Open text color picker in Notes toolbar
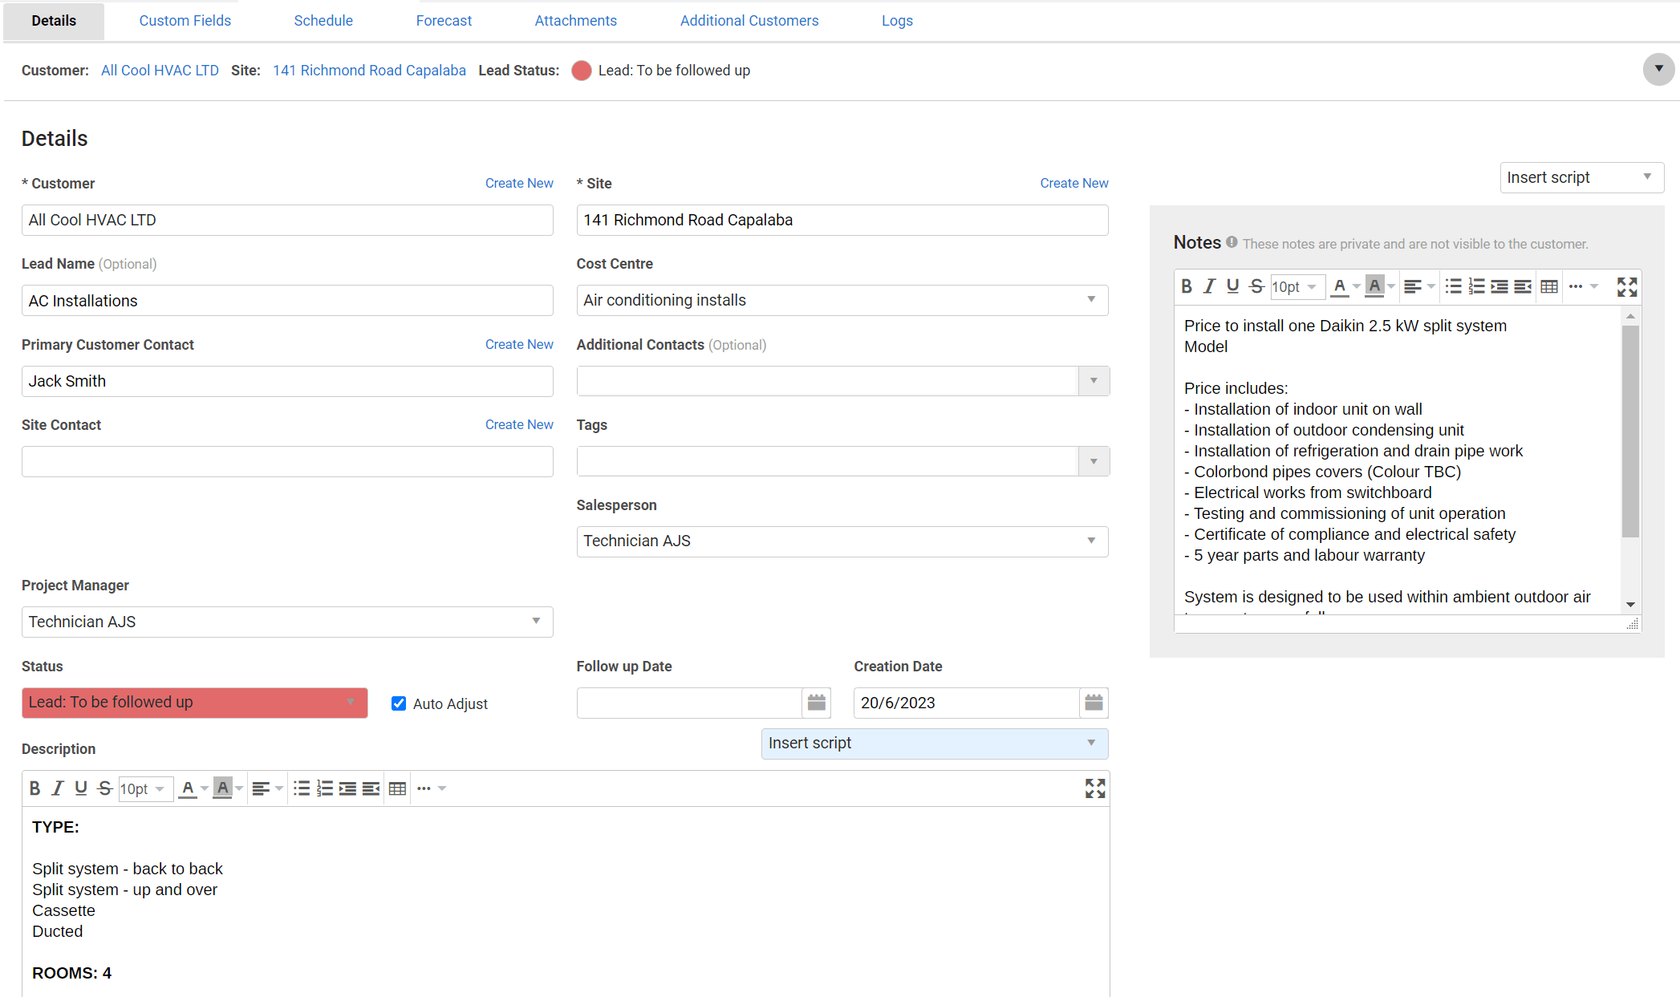This screenshot has width=1680, height=997. (x=1357, y=286)
